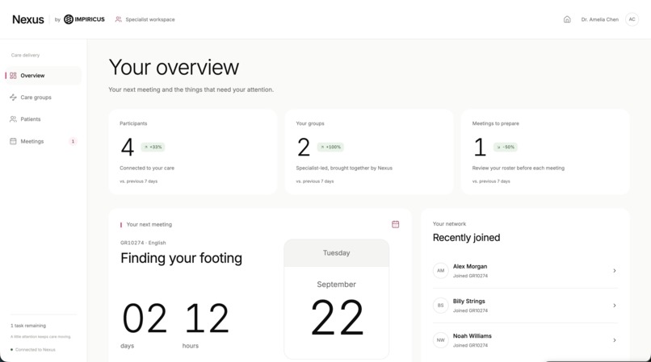Open the Meetings to prepare card
The width and height of the screenshot is (651, 362).
(545, 152)
